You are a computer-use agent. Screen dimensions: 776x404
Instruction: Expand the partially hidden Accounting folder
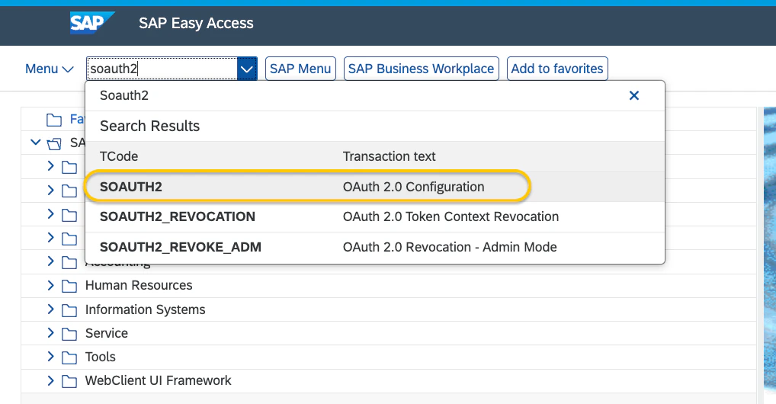pos(50,261)
